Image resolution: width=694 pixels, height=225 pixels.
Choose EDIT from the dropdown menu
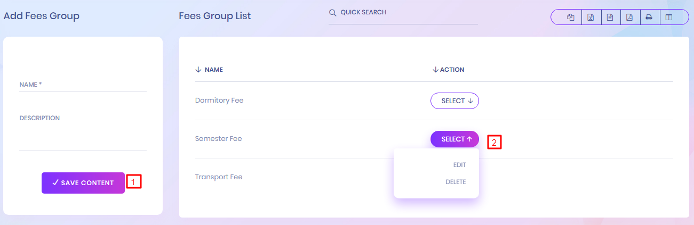[459, 165]
